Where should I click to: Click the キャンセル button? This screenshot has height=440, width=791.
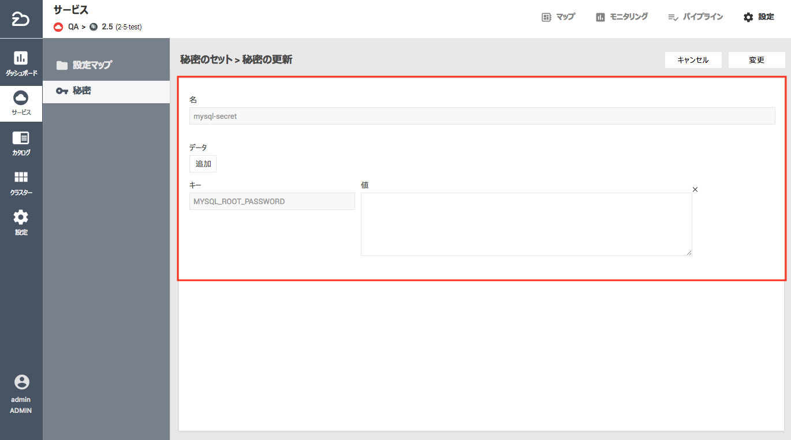click(693, 60)
